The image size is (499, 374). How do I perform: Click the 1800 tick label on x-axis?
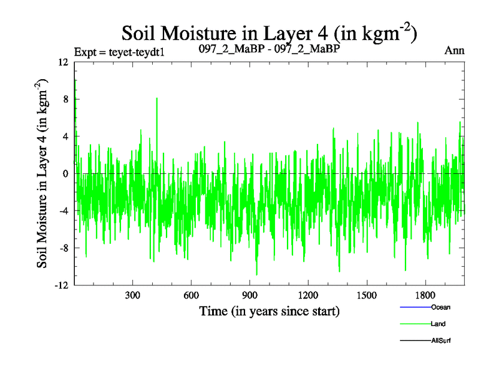pyautogui.click(x=425, y=295)
